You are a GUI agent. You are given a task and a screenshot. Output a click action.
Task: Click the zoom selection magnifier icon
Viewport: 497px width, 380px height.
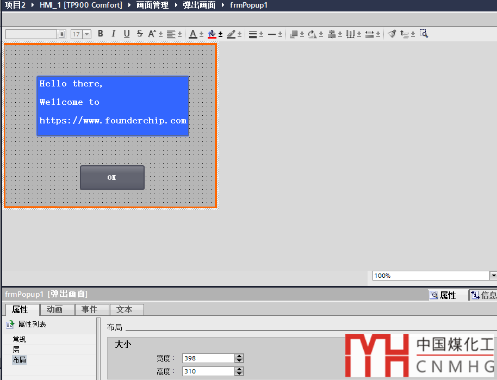point(424,34)
